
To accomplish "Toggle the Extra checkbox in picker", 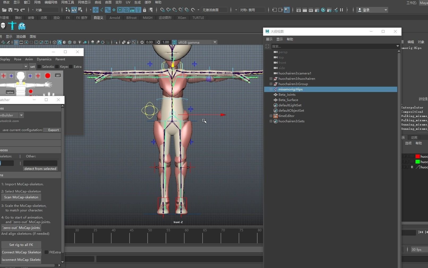I will 71,67.
